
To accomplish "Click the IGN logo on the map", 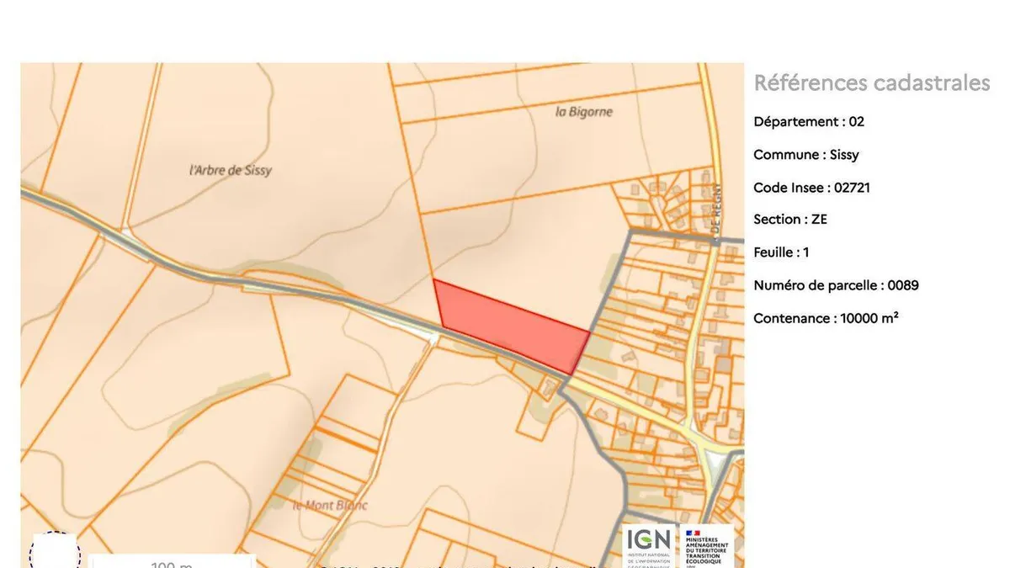I will [x=648, y=545].
